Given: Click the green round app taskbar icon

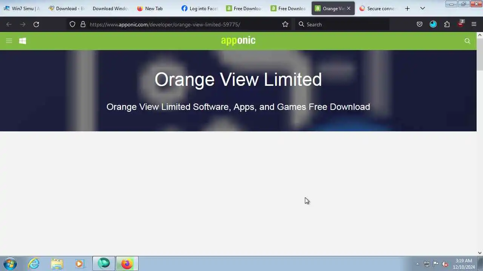Looking at the screenshot, I should click(104, 263).
